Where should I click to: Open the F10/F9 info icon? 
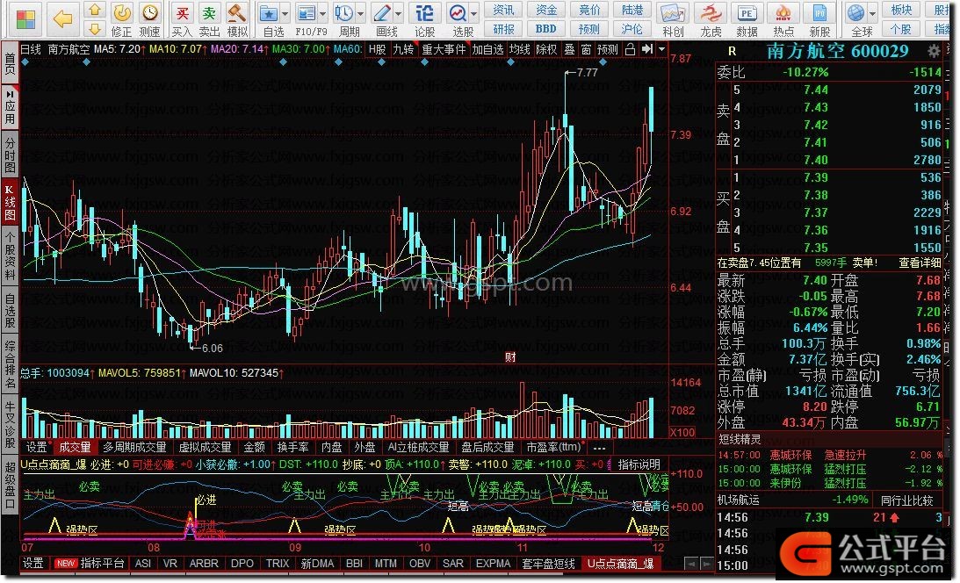click(x=307, y=13)
